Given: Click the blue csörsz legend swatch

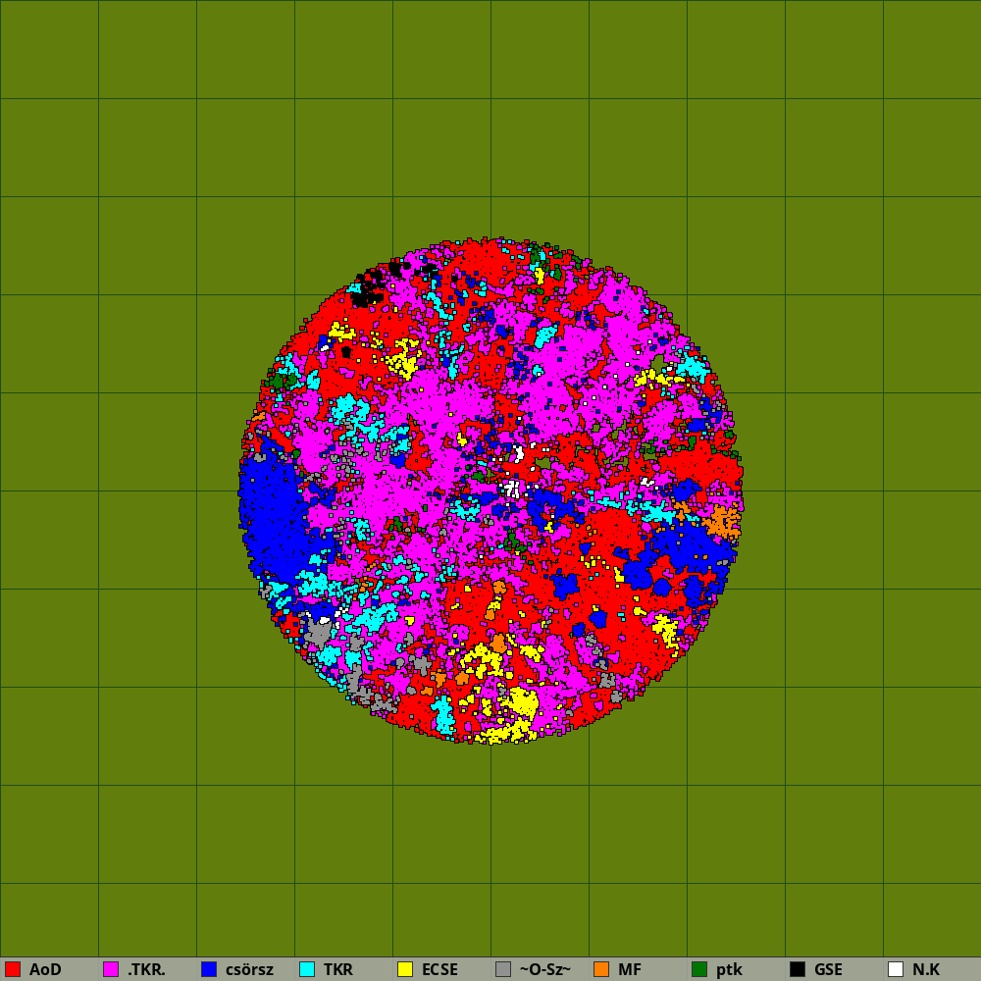Looking at the screenshot, I should tap(209, 969).
